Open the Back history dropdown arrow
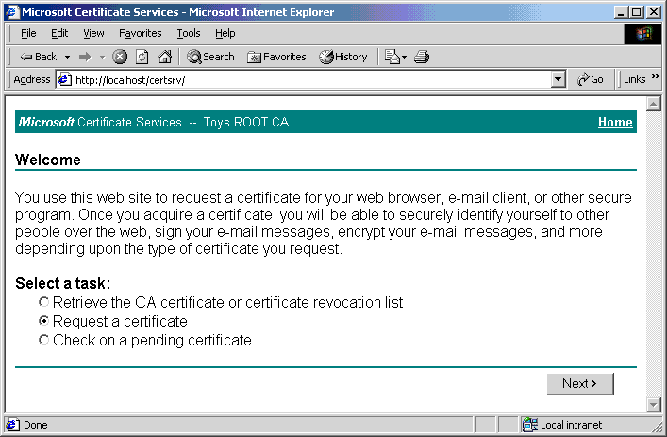 point(67,57)
